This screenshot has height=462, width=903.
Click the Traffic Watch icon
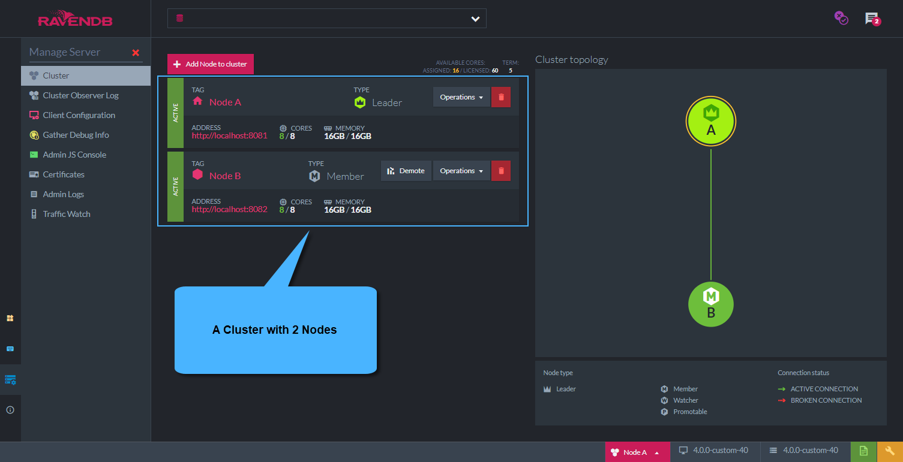(34, 214)
